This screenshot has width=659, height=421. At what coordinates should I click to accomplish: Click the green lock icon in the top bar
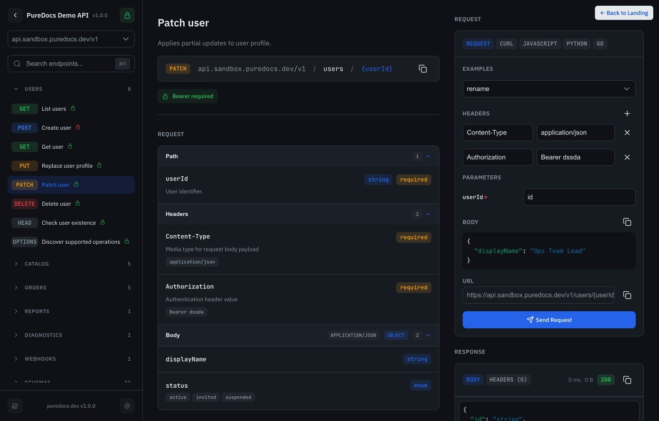tap(127, 15)
